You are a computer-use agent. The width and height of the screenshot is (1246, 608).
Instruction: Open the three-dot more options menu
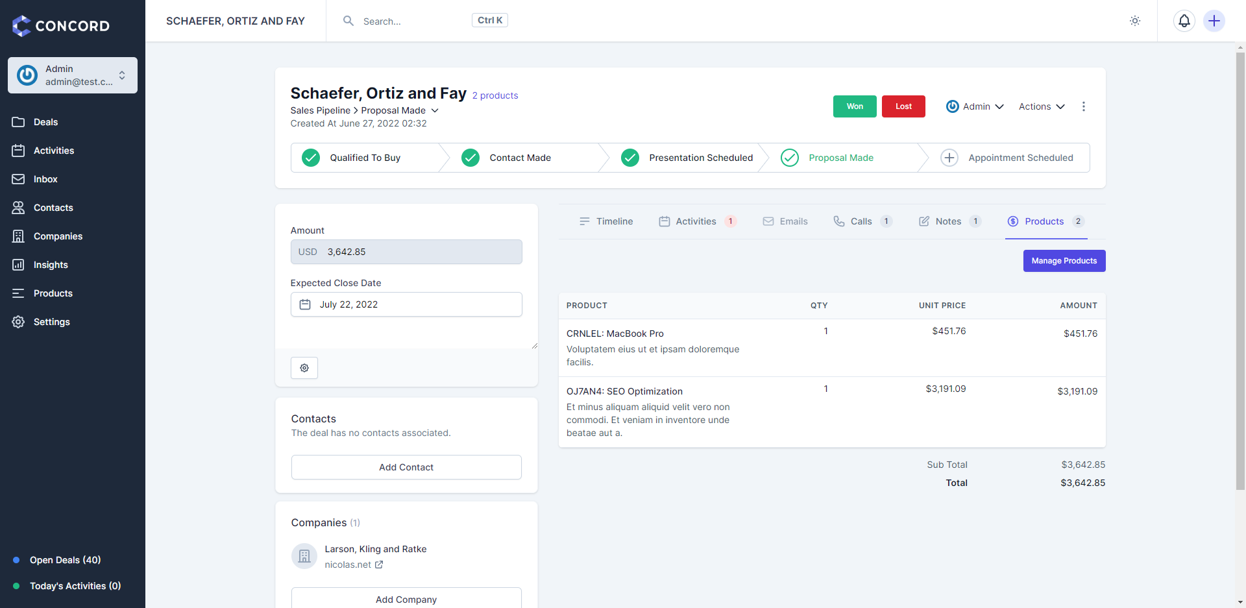(1083, 106)
